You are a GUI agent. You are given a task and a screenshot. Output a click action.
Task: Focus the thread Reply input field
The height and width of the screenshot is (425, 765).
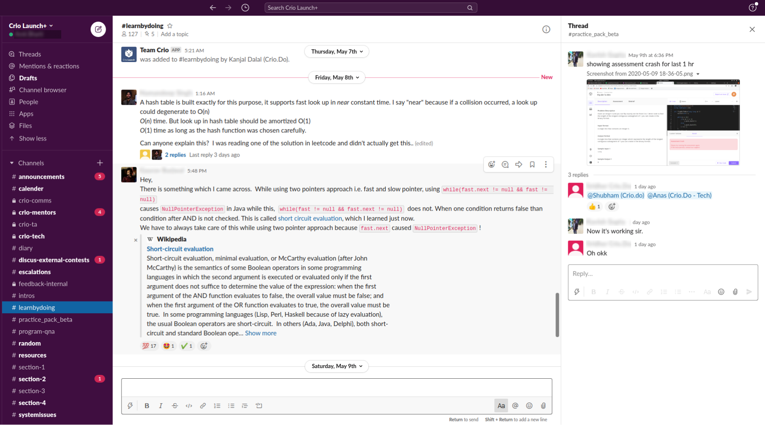(663, 274)
